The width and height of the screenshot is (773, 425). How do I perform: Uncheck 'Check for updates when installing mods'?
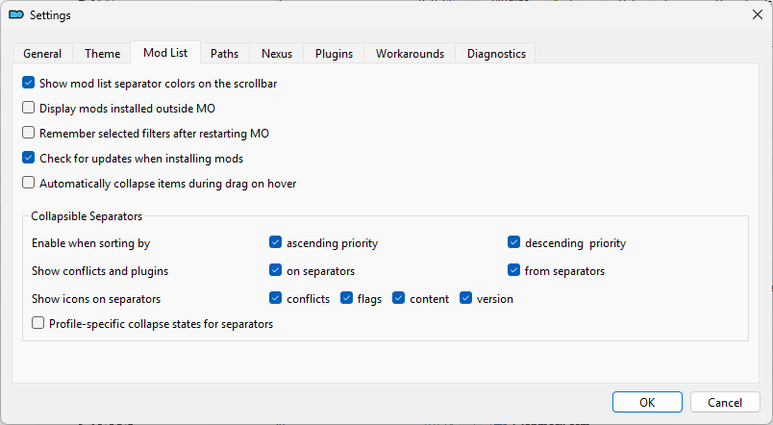(29, 159)
